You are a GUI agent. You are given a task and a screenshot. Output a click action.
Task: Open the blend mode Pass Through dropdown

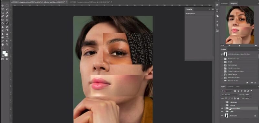(230, 95)
